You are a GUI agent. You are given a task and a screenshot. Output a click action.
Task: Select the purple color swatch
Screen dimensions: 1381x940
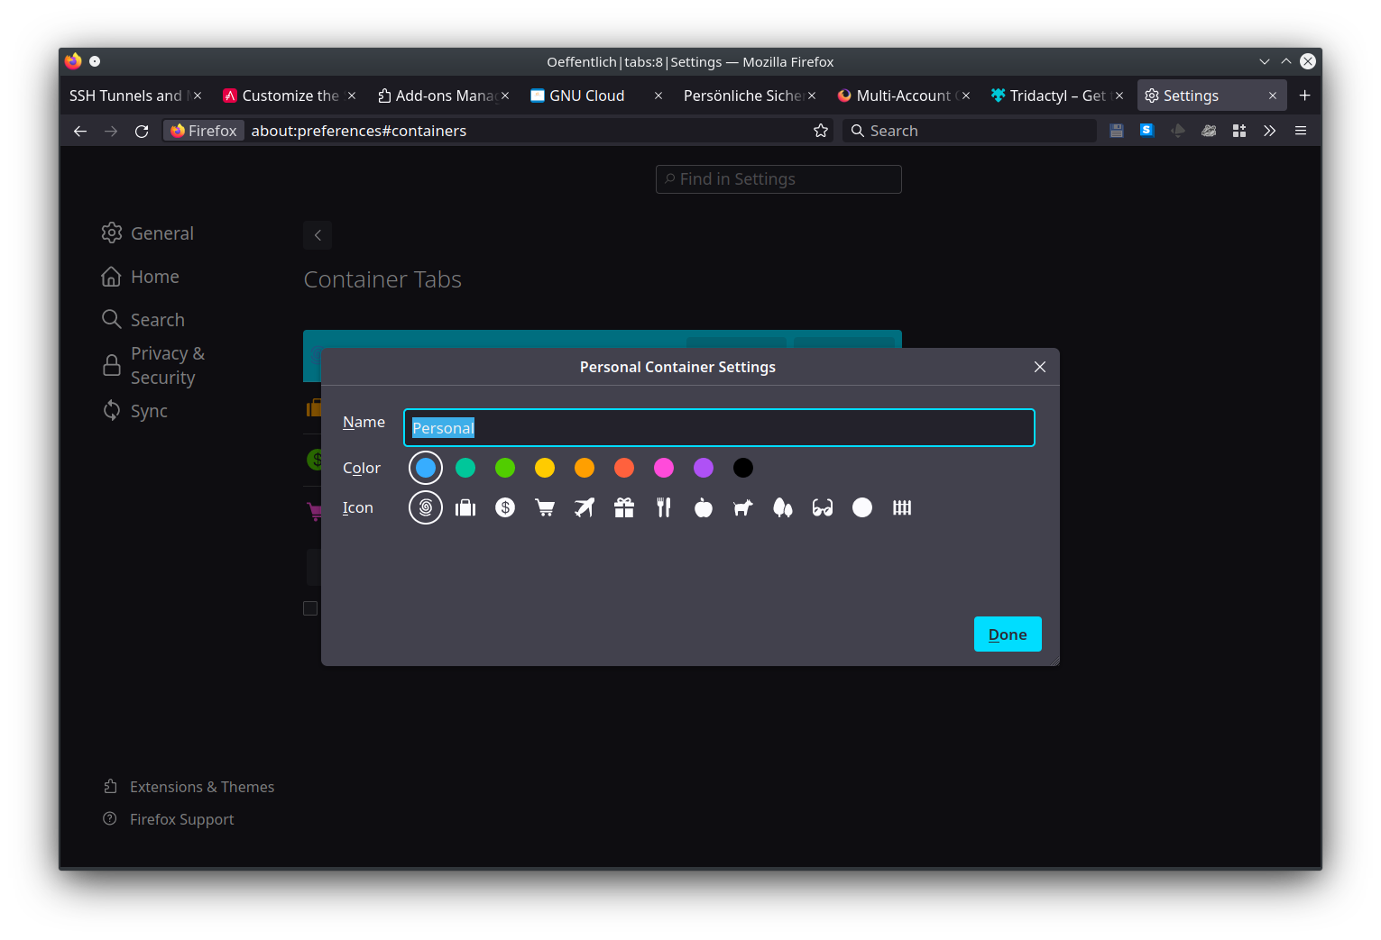703,468
